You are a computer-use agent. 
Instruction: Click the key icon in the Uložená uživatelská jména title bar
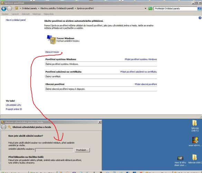click(2, 122)
